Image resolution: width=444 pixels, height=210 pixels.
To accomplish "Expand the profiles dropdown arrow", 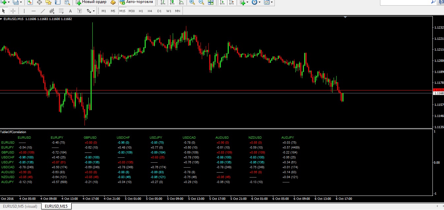I will point(21,2).
